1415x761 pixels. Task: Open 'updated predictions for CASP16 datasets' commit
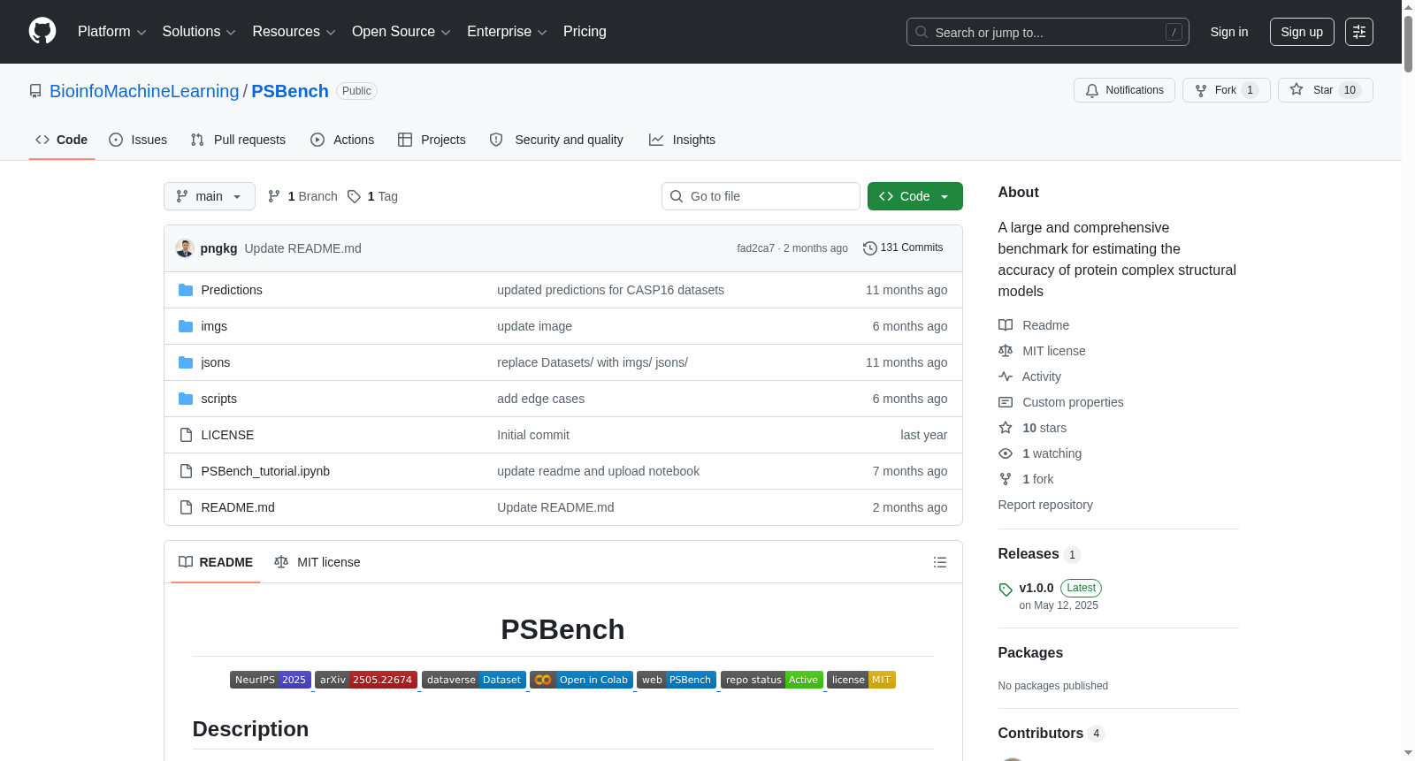pos(610,290)
